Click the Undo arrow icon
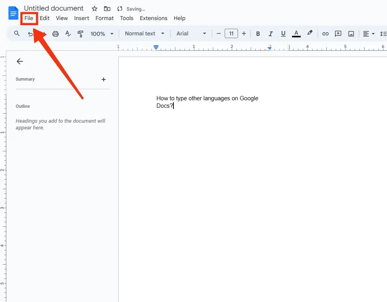This screenshot has width=387, height=302. click(x=30, y=34)
